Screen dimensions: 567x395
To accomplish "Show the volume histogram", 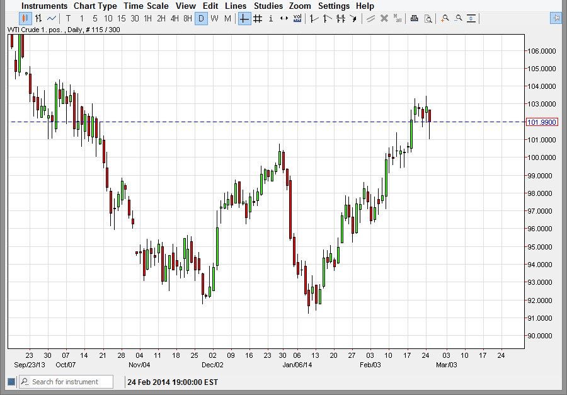I will [x=297, y=19].
